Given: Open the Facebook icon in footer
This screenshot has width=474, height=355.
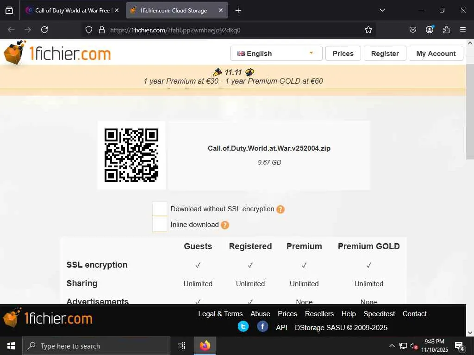Looking at the screenshot, I should pyautogui.click(x=262, y=327).
